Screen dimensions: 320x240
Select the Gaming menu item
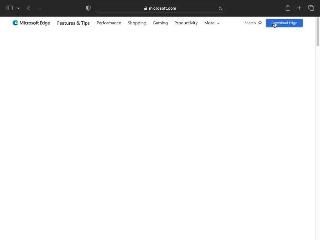[x=160, y=23]
